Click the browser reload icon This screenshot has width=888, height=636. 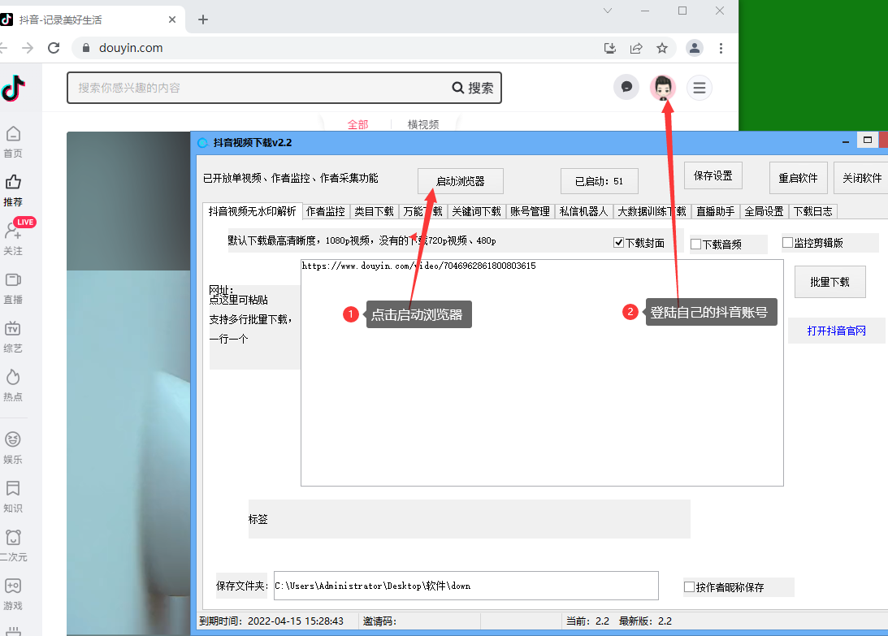click(54, 48)
